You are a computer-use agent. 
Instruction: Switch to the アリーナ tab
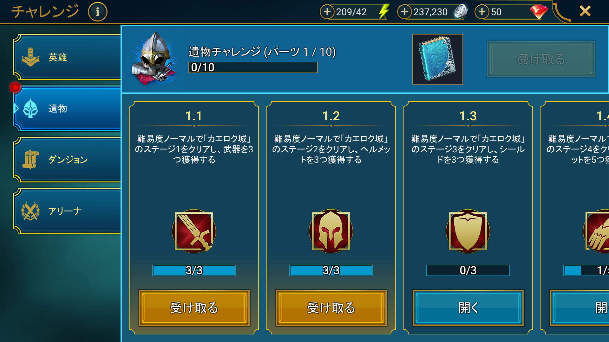pyautogui.click(x=68, y=211)
